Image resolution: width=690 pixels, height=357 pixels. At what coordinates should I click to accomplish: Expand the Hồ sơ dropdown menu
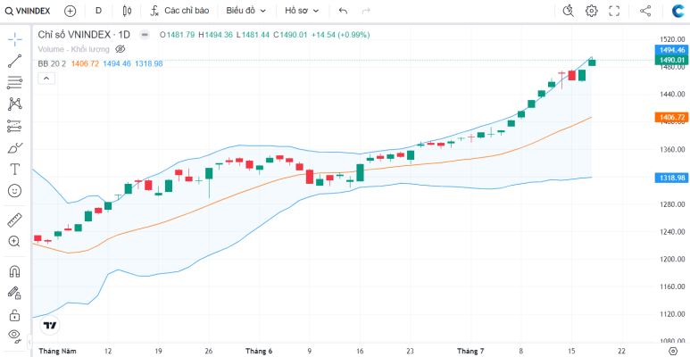[x=302, y=11]
